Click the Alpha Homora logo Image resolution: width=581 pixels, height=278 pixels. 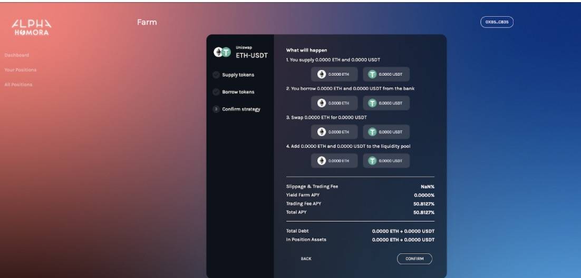coord(32,28)
